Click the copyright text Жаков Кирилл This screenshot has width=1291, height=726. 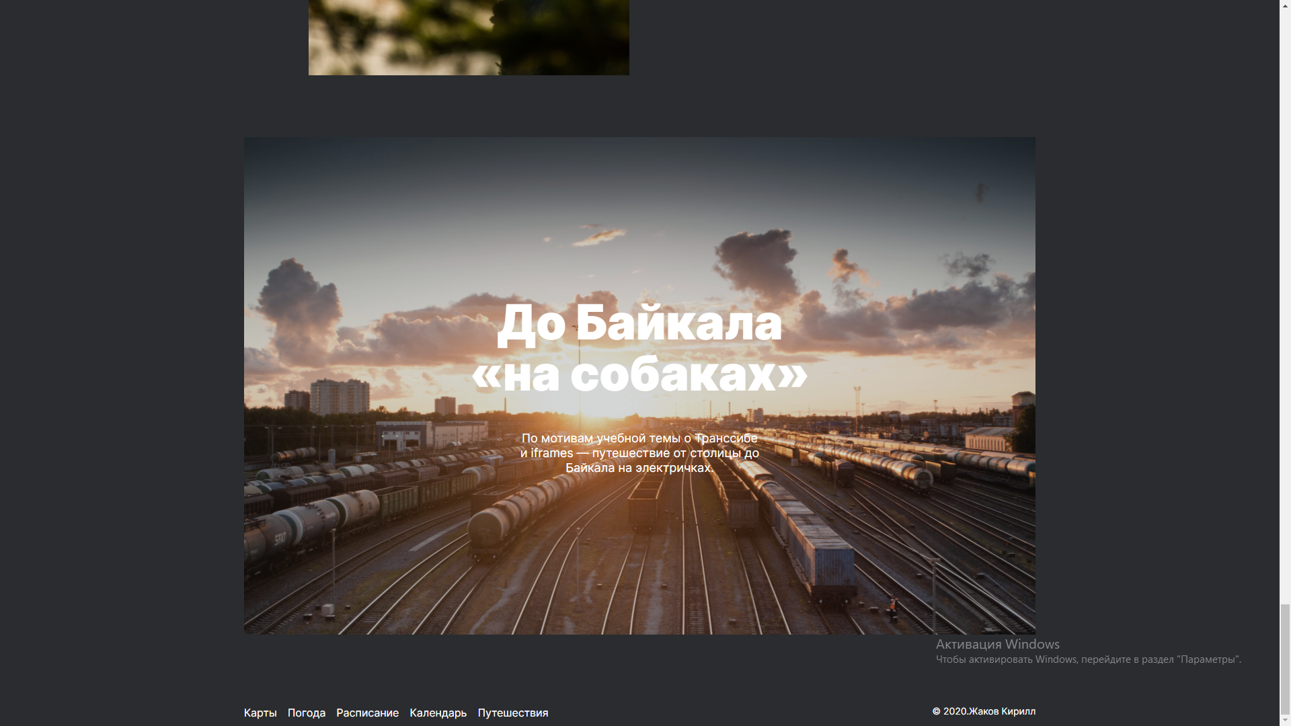(984, 711)
